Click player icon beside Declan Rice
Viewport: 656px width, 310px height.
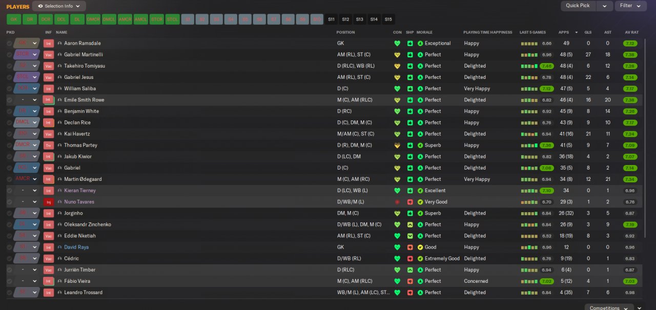pyautogui.click(x=59, y=123)
